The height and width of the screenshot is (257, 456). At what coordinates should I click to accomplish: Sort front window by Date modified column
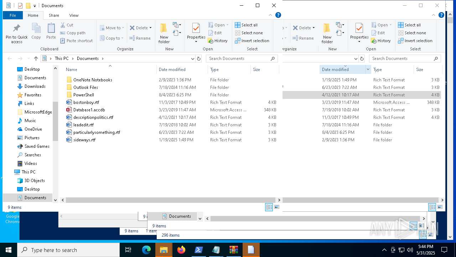[x=182, y=70]
